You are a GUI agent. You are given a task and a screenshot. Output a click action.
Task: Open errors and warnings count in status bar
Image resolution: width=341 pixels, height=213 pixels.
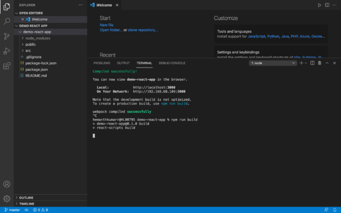pyautogui.click(x=40, y=210)
